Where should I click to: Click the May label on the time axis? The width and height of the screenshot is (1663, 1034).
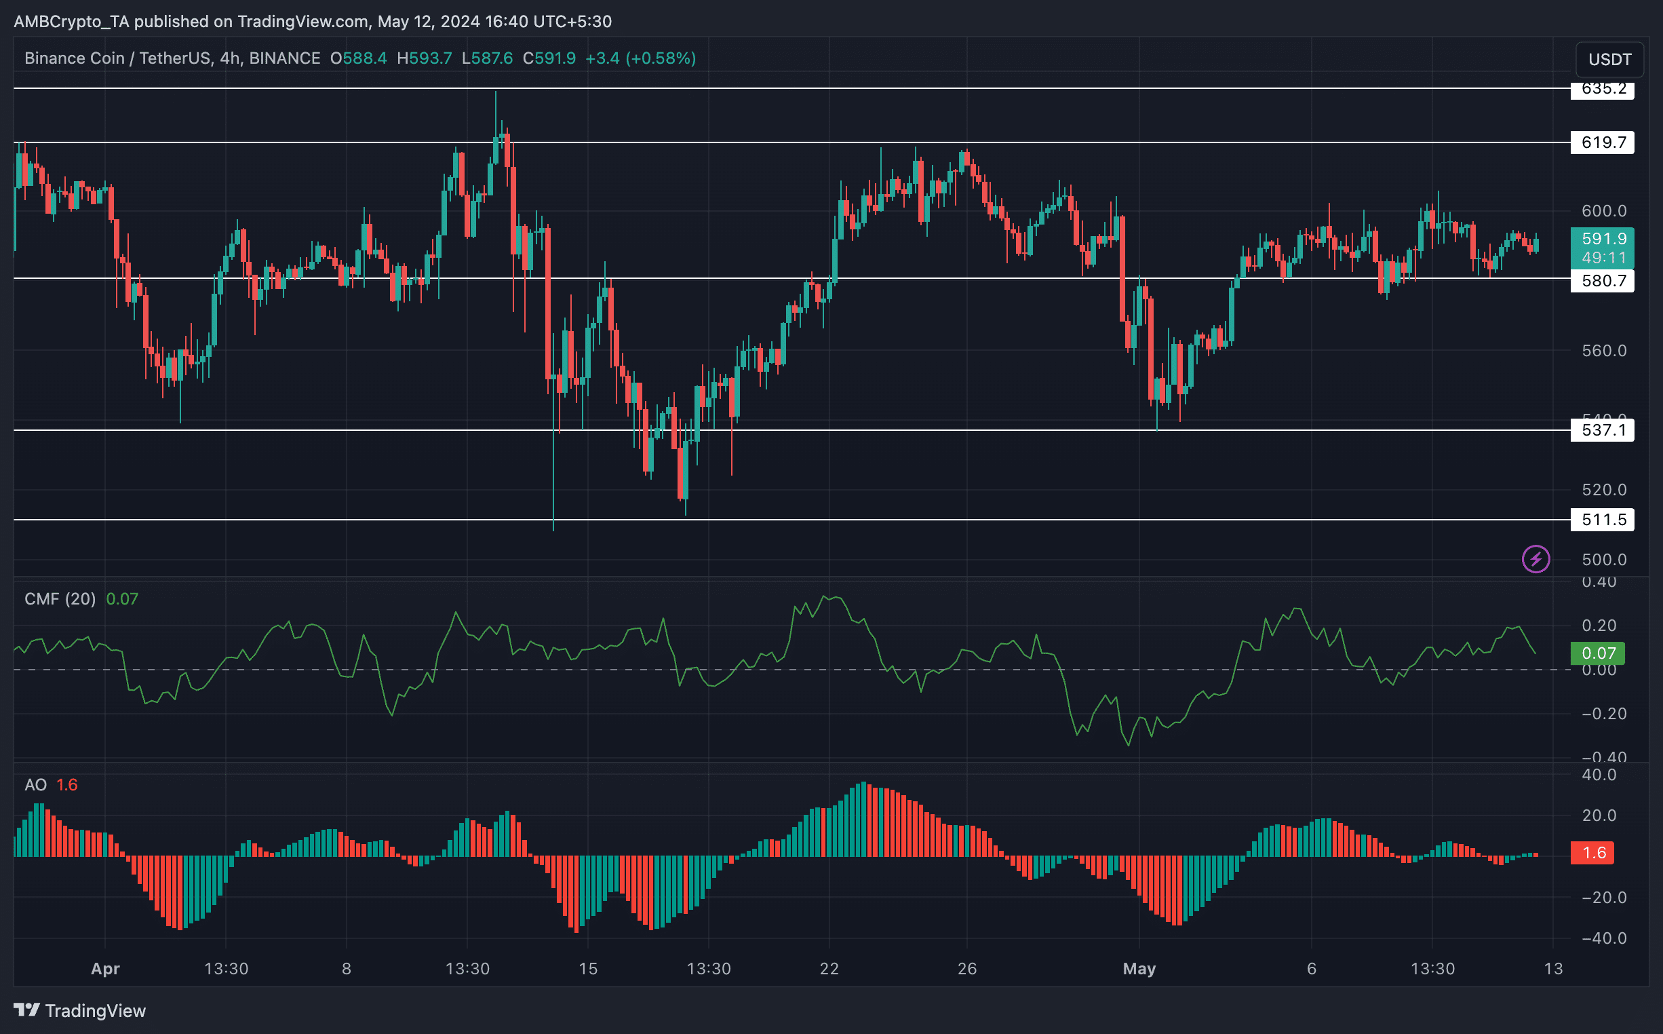coord(1139,968)
